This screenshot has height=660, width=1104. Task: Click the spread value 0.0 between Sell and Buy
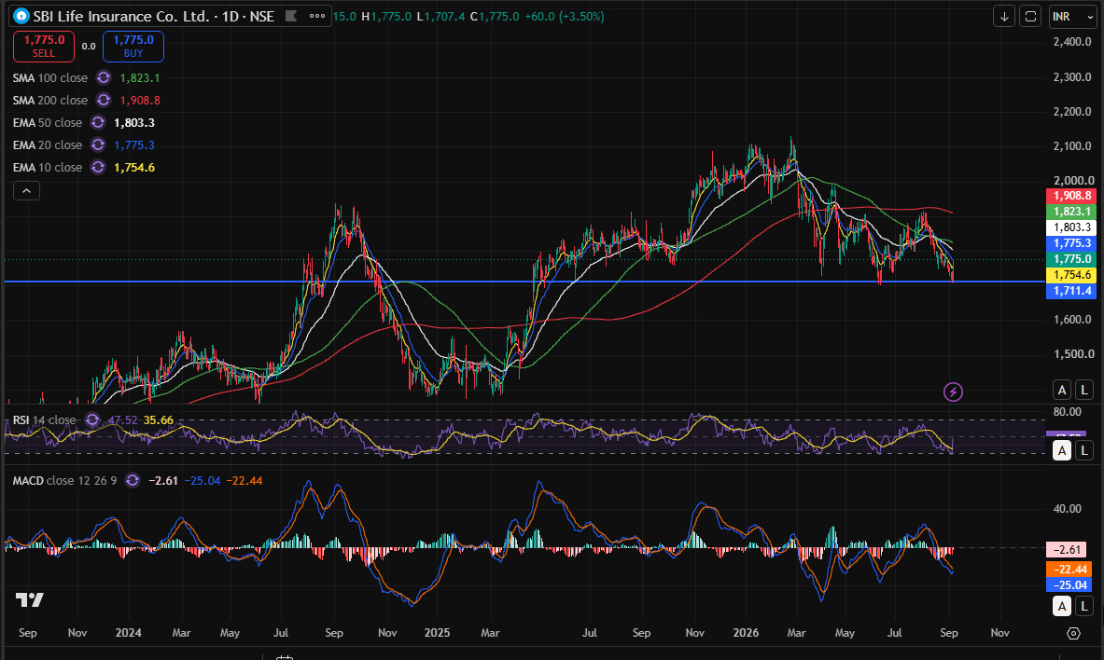[88, 47]
